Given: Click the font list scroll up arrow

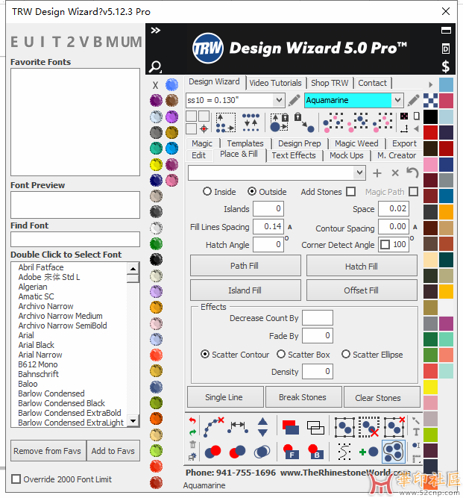Looking at the screenshot, I should click(133, 269).
